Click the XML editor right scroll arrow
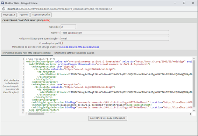Screen dimensions: 198x136 tap(191, 114)
